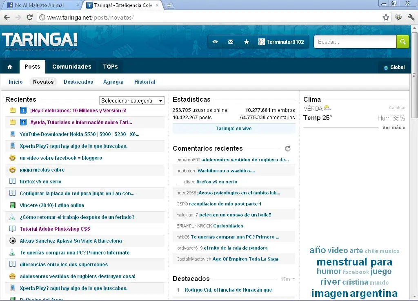This screenshot has width=418, height=301.
Task: Click the scrollbar down arrow
Action: pos(414,297)
